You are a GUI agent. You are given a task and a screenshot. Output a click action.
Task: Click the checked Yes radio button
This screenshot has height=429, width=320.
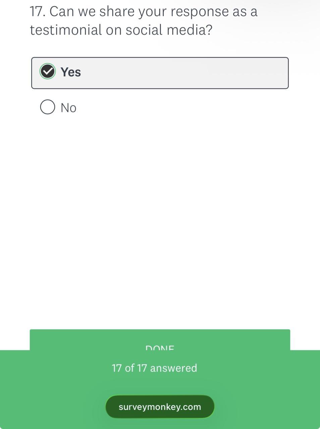click(x=48, y=71)
